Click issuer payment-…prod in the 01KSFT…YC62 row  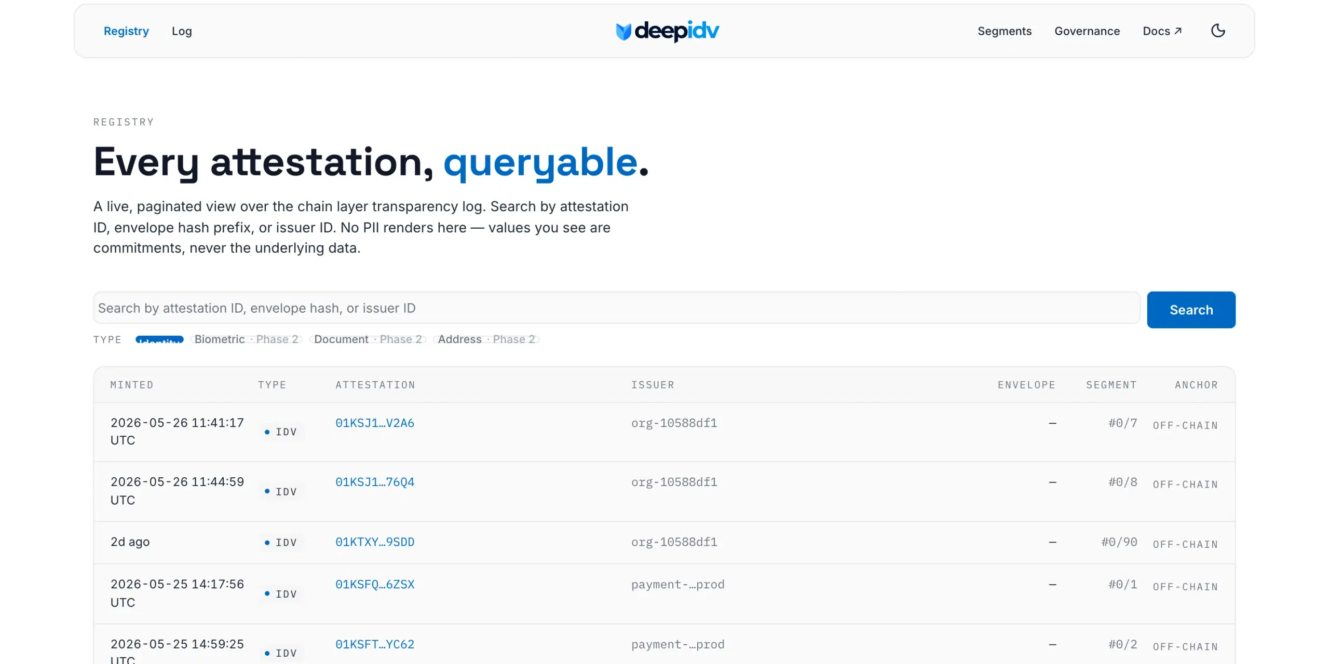point(677,645)
